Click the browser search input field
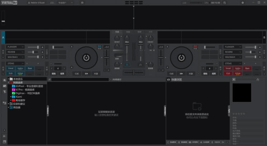This screenshot has height=146, width=267. pos(79,79)
